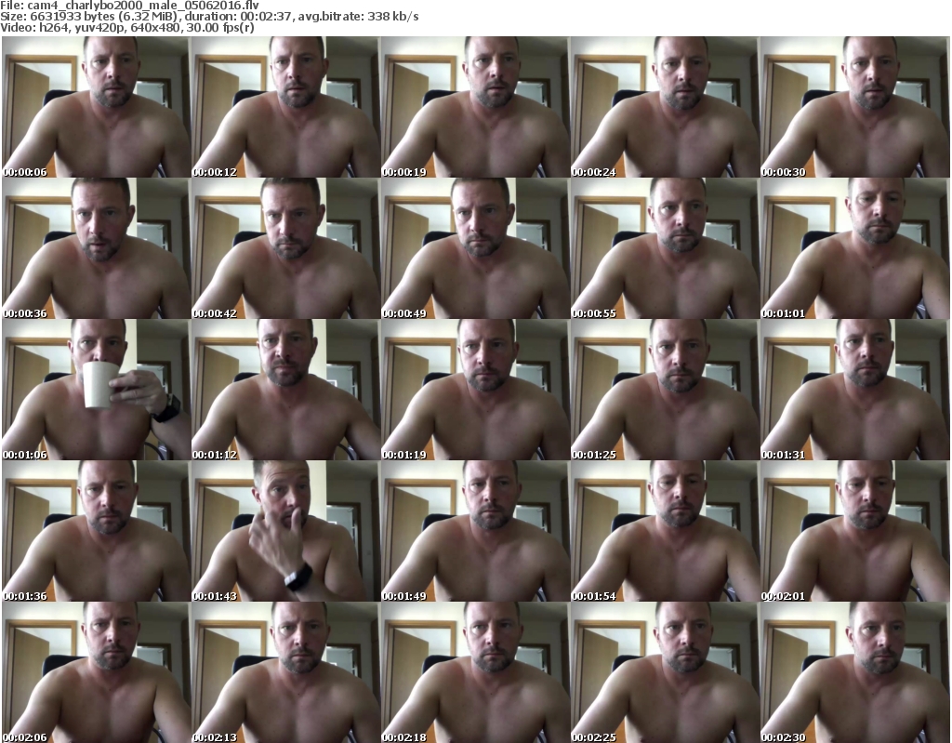View the 00:01:43 frame with raised hand
952x743 pixels.
pyautogui.click(x=285, y=531)
